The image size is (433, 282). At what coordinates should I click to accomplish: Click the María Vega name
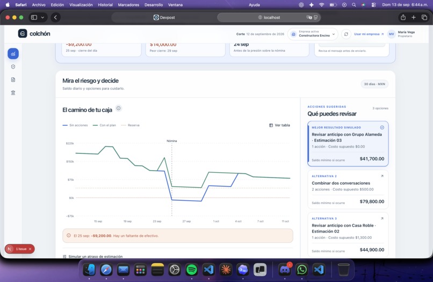[406, 32]
